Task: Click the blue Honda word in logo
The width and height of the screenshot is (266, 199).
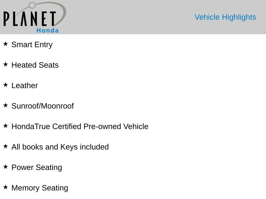Action: coord(48,30)
